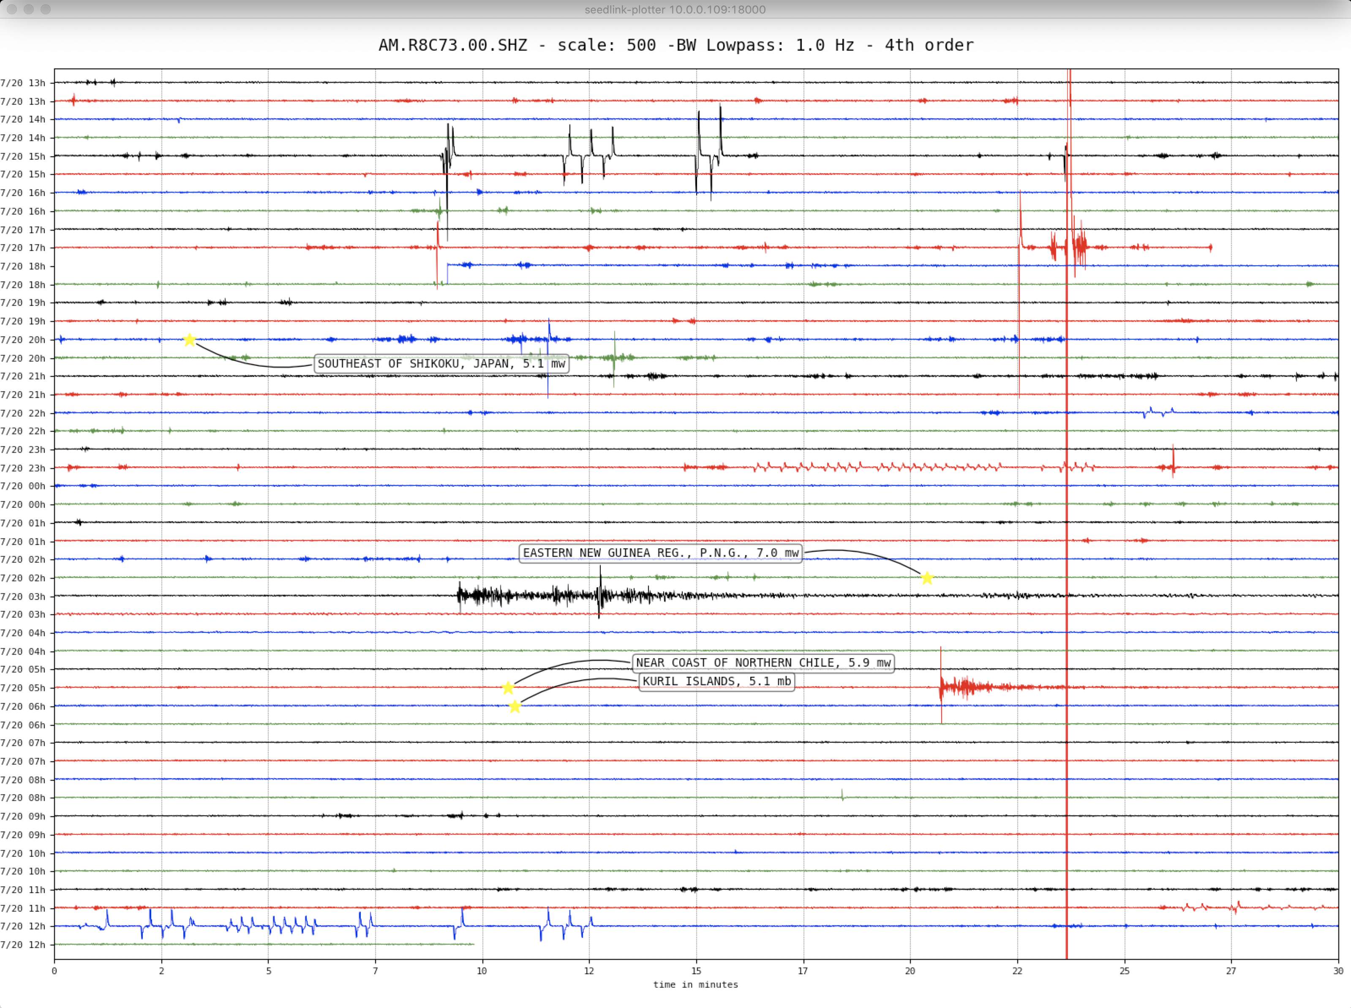Minimize the seedlink-plotter window
Viewport: 1351px width, 1008px height.
[29, 9]
